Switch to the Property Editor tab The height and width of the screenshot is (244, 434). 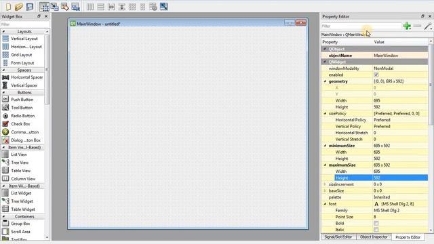pos(408,237)
